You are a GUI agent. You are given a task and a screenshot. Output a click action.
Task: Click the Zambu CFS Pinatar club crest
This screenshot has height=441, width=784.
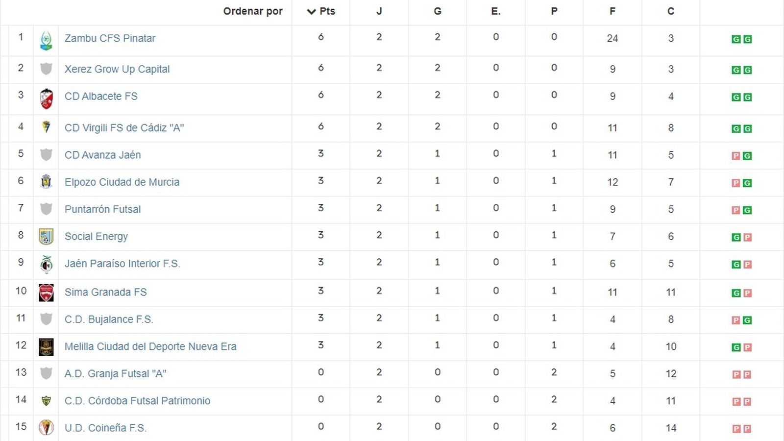pos(46,39)
